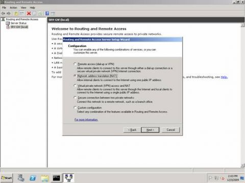Click the red alert tray icon
Image resolution: width=245 pixels, height=183 pixels.
pos(223,178)
